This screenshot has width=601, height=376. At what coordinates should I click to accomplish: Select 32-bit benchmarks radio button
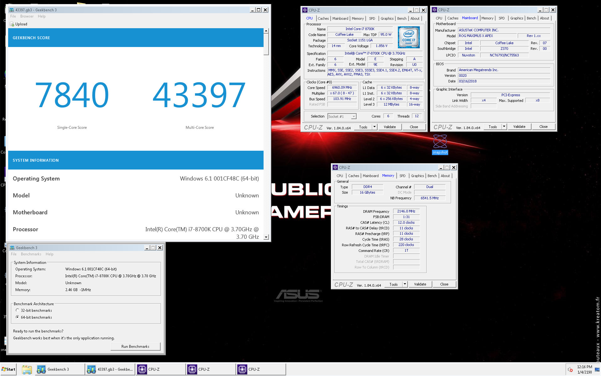(x=18, y=310)
